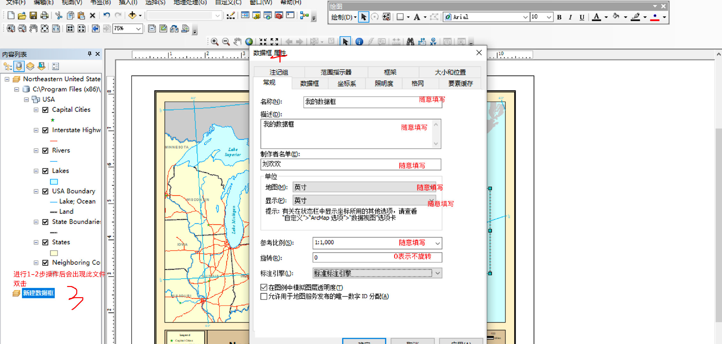Viewport: 722px width, 344px height.
Task: Uncheck simulate layer transparency in legend
Action: pyautogui.click(x=264, y=287)
